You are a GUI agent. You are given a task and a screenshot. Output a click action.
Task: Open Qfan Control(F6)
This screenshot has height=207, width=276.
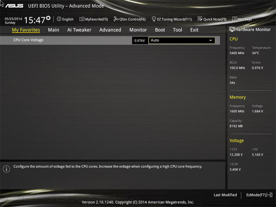coord(132,19)
